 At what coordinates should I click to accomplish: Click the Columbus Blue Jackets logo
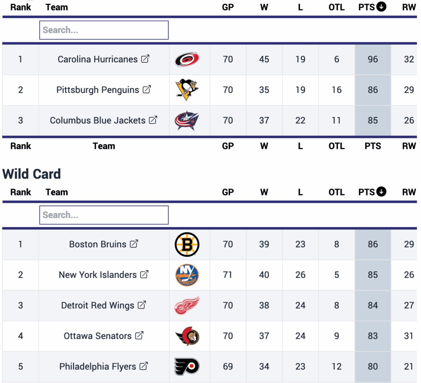pyautogui.click(x=187, y=120)
